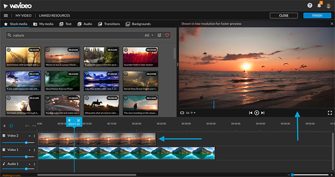Favorite the larch forest sunlight clip
Screen dimensions: 335x177
[x=9, y=50]
